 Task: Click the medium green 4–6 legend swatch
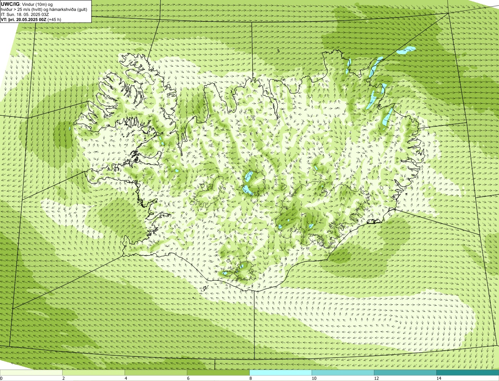point(156,373)
